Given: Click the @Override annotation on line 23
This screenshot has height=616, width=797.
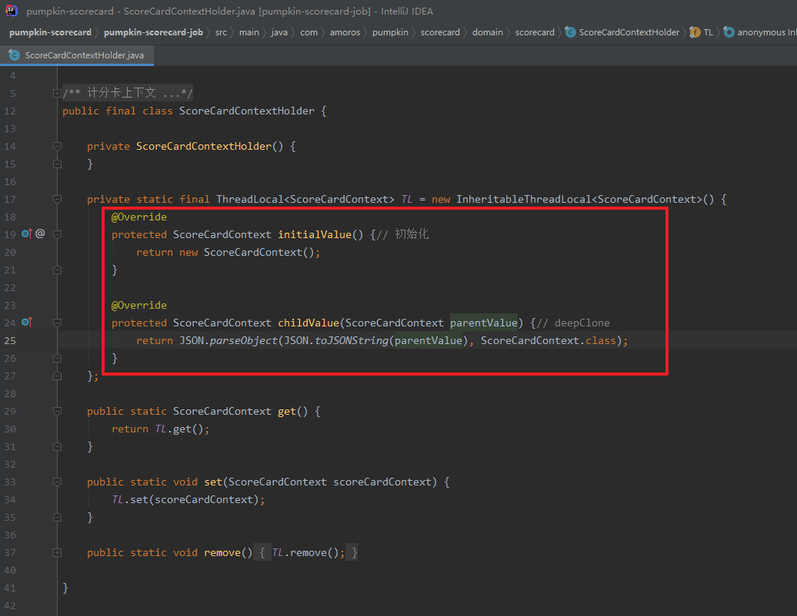Looking at the screenshot, I should 139,305.
